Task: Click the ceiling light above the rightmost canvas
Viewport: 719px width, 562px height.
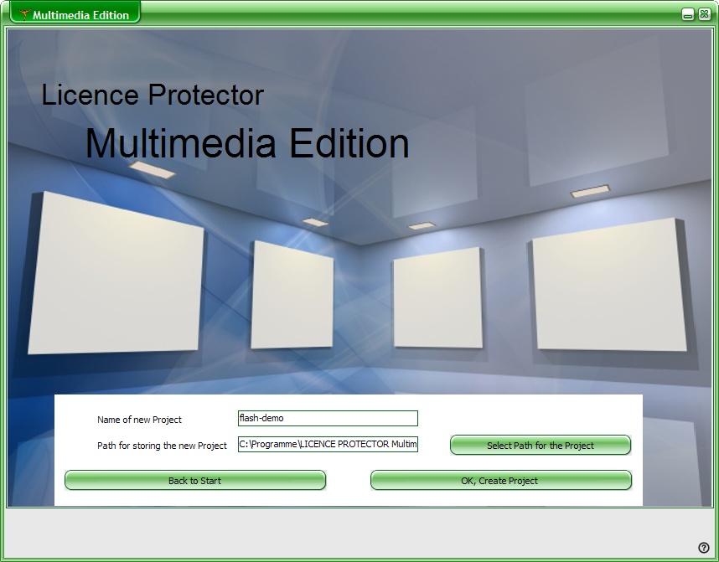Action: click(590, 192)
